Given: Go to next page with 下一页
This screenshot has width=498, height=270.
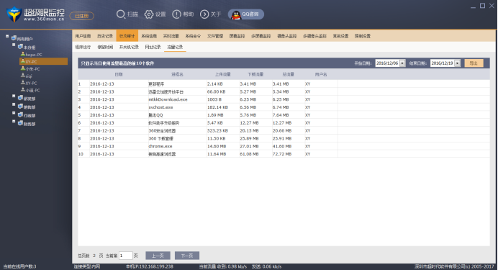Looking at the screenshot, I should [x=187, y=256].
